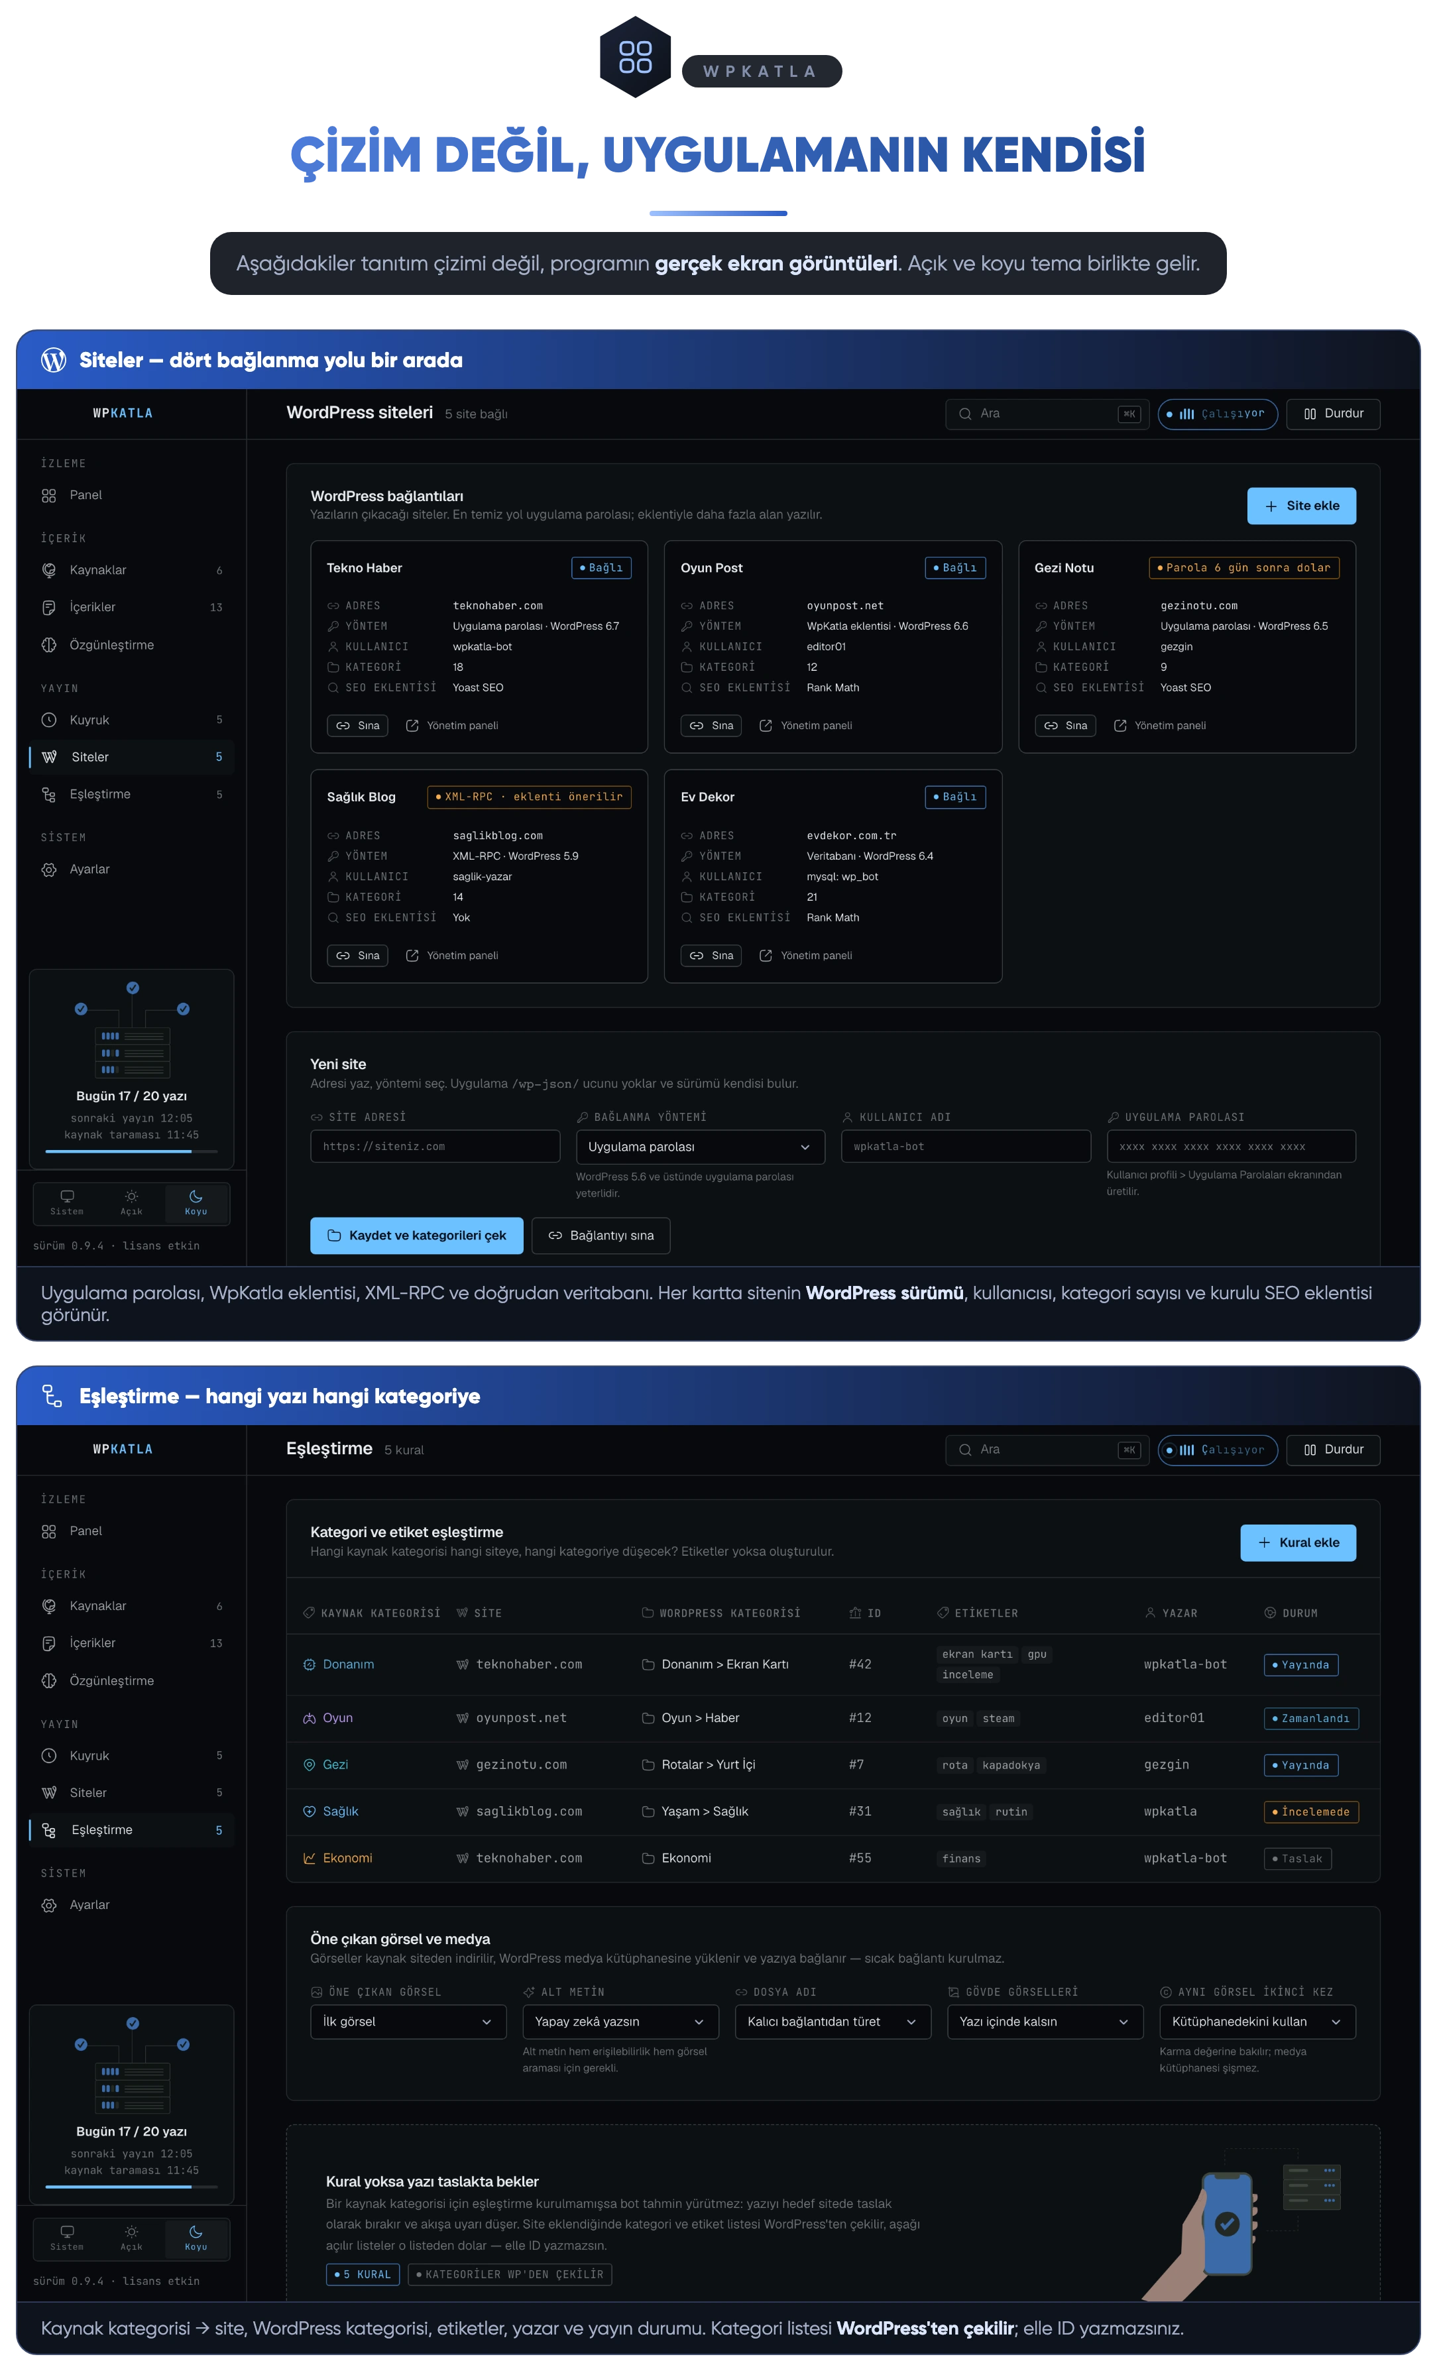Image resolution: width=1437 pixels, height=2371 pixels.
Task: Open the Öne Çıkan Görsel dropdown
Action: click(x=409, y=2022)
